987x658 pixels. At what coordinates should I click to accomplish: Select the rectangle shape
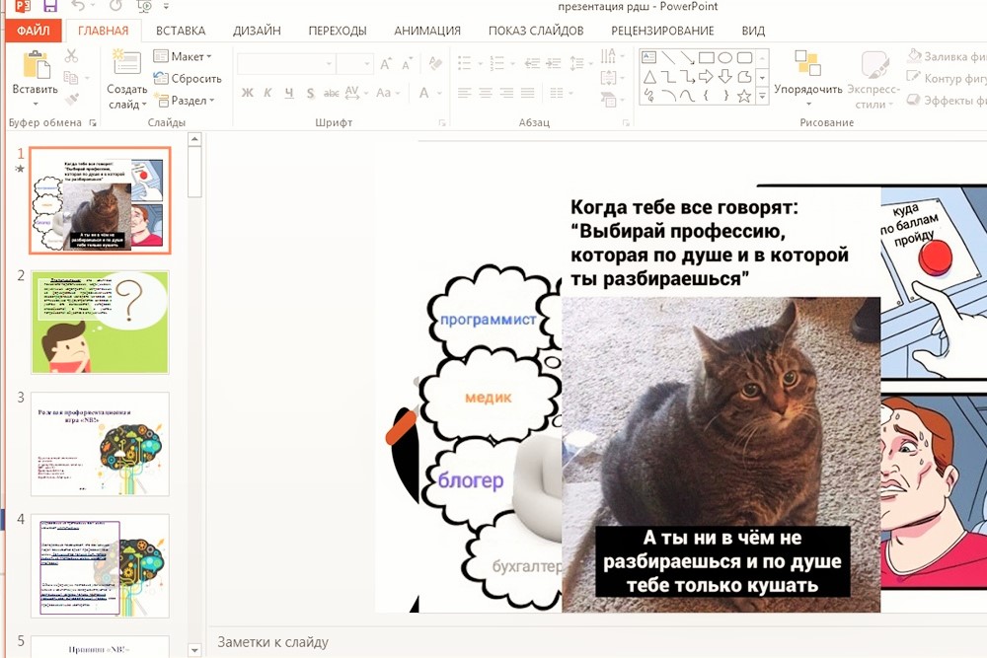tap(707, 58)
